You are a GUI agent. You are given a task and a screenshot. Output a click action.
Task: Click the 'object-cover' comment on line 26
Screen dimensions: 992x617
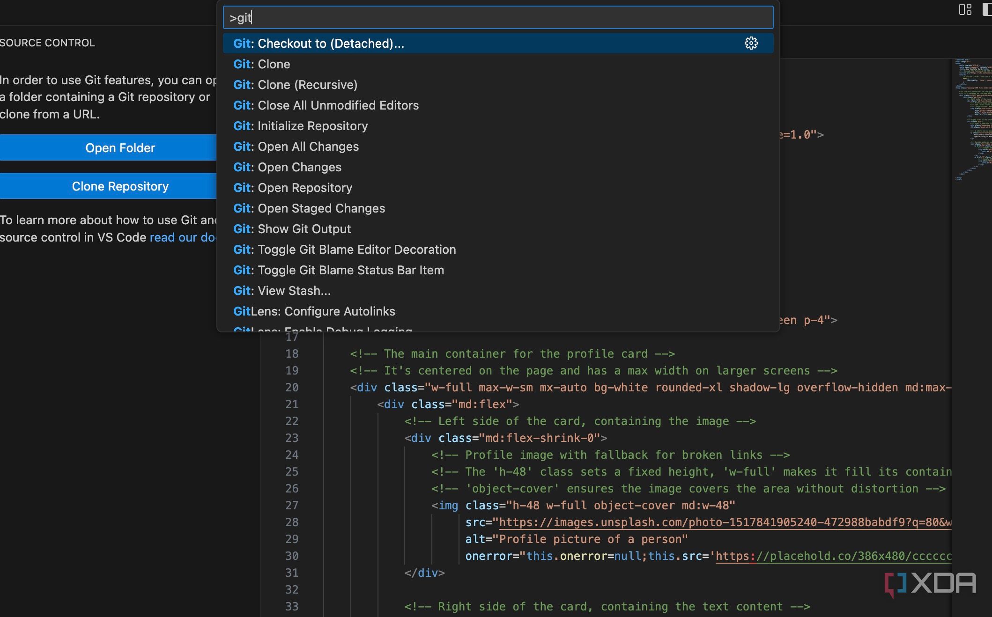click(688, 489)
